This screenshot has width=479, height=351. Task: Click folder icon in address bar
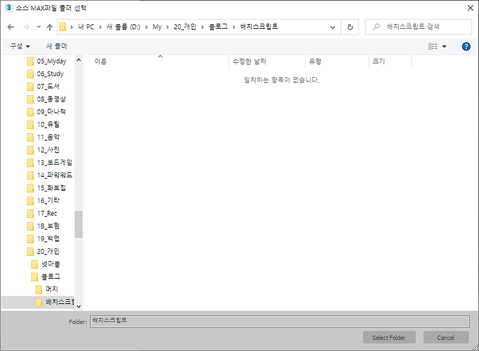coord(63,27)
